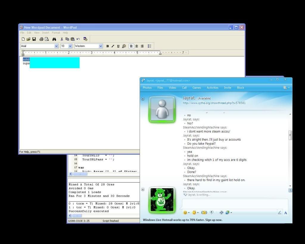The width and height of the screenshot is (305, 244).
Task: Open WordPad Format menu
Action: 56,33
